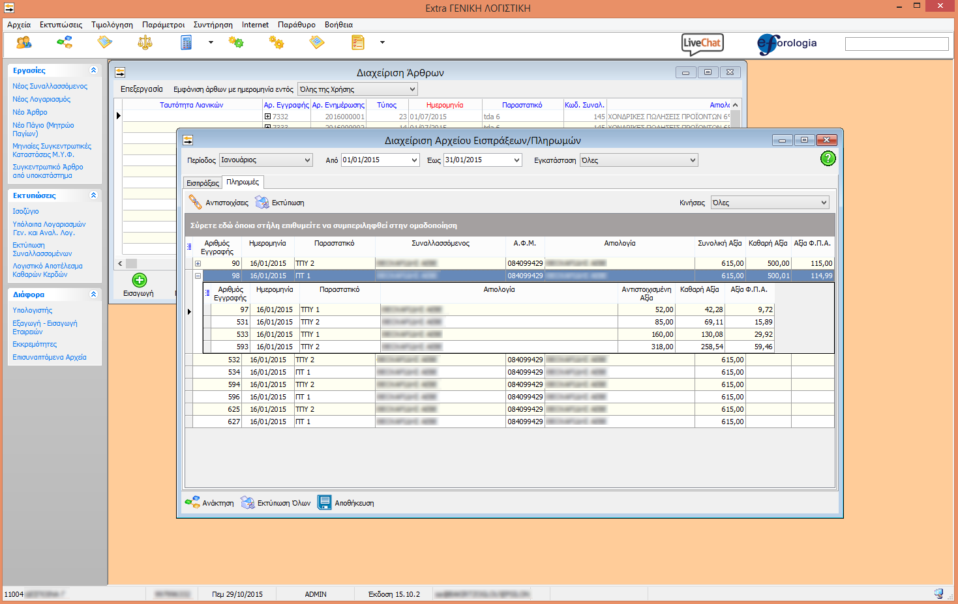The image size is (958, 604).
Task: Click Νέος Συναλλασσόμενος link in sidebar
Action: tap(50, 86)
